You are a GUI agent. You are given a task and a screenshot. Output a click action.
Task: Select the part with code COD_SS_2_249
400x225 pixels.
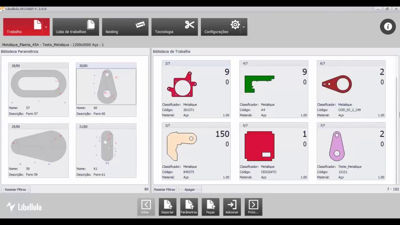337,84
